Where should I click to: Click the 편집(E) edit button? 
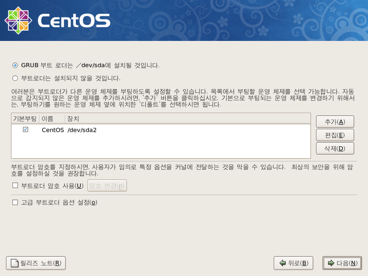[335, 135]
